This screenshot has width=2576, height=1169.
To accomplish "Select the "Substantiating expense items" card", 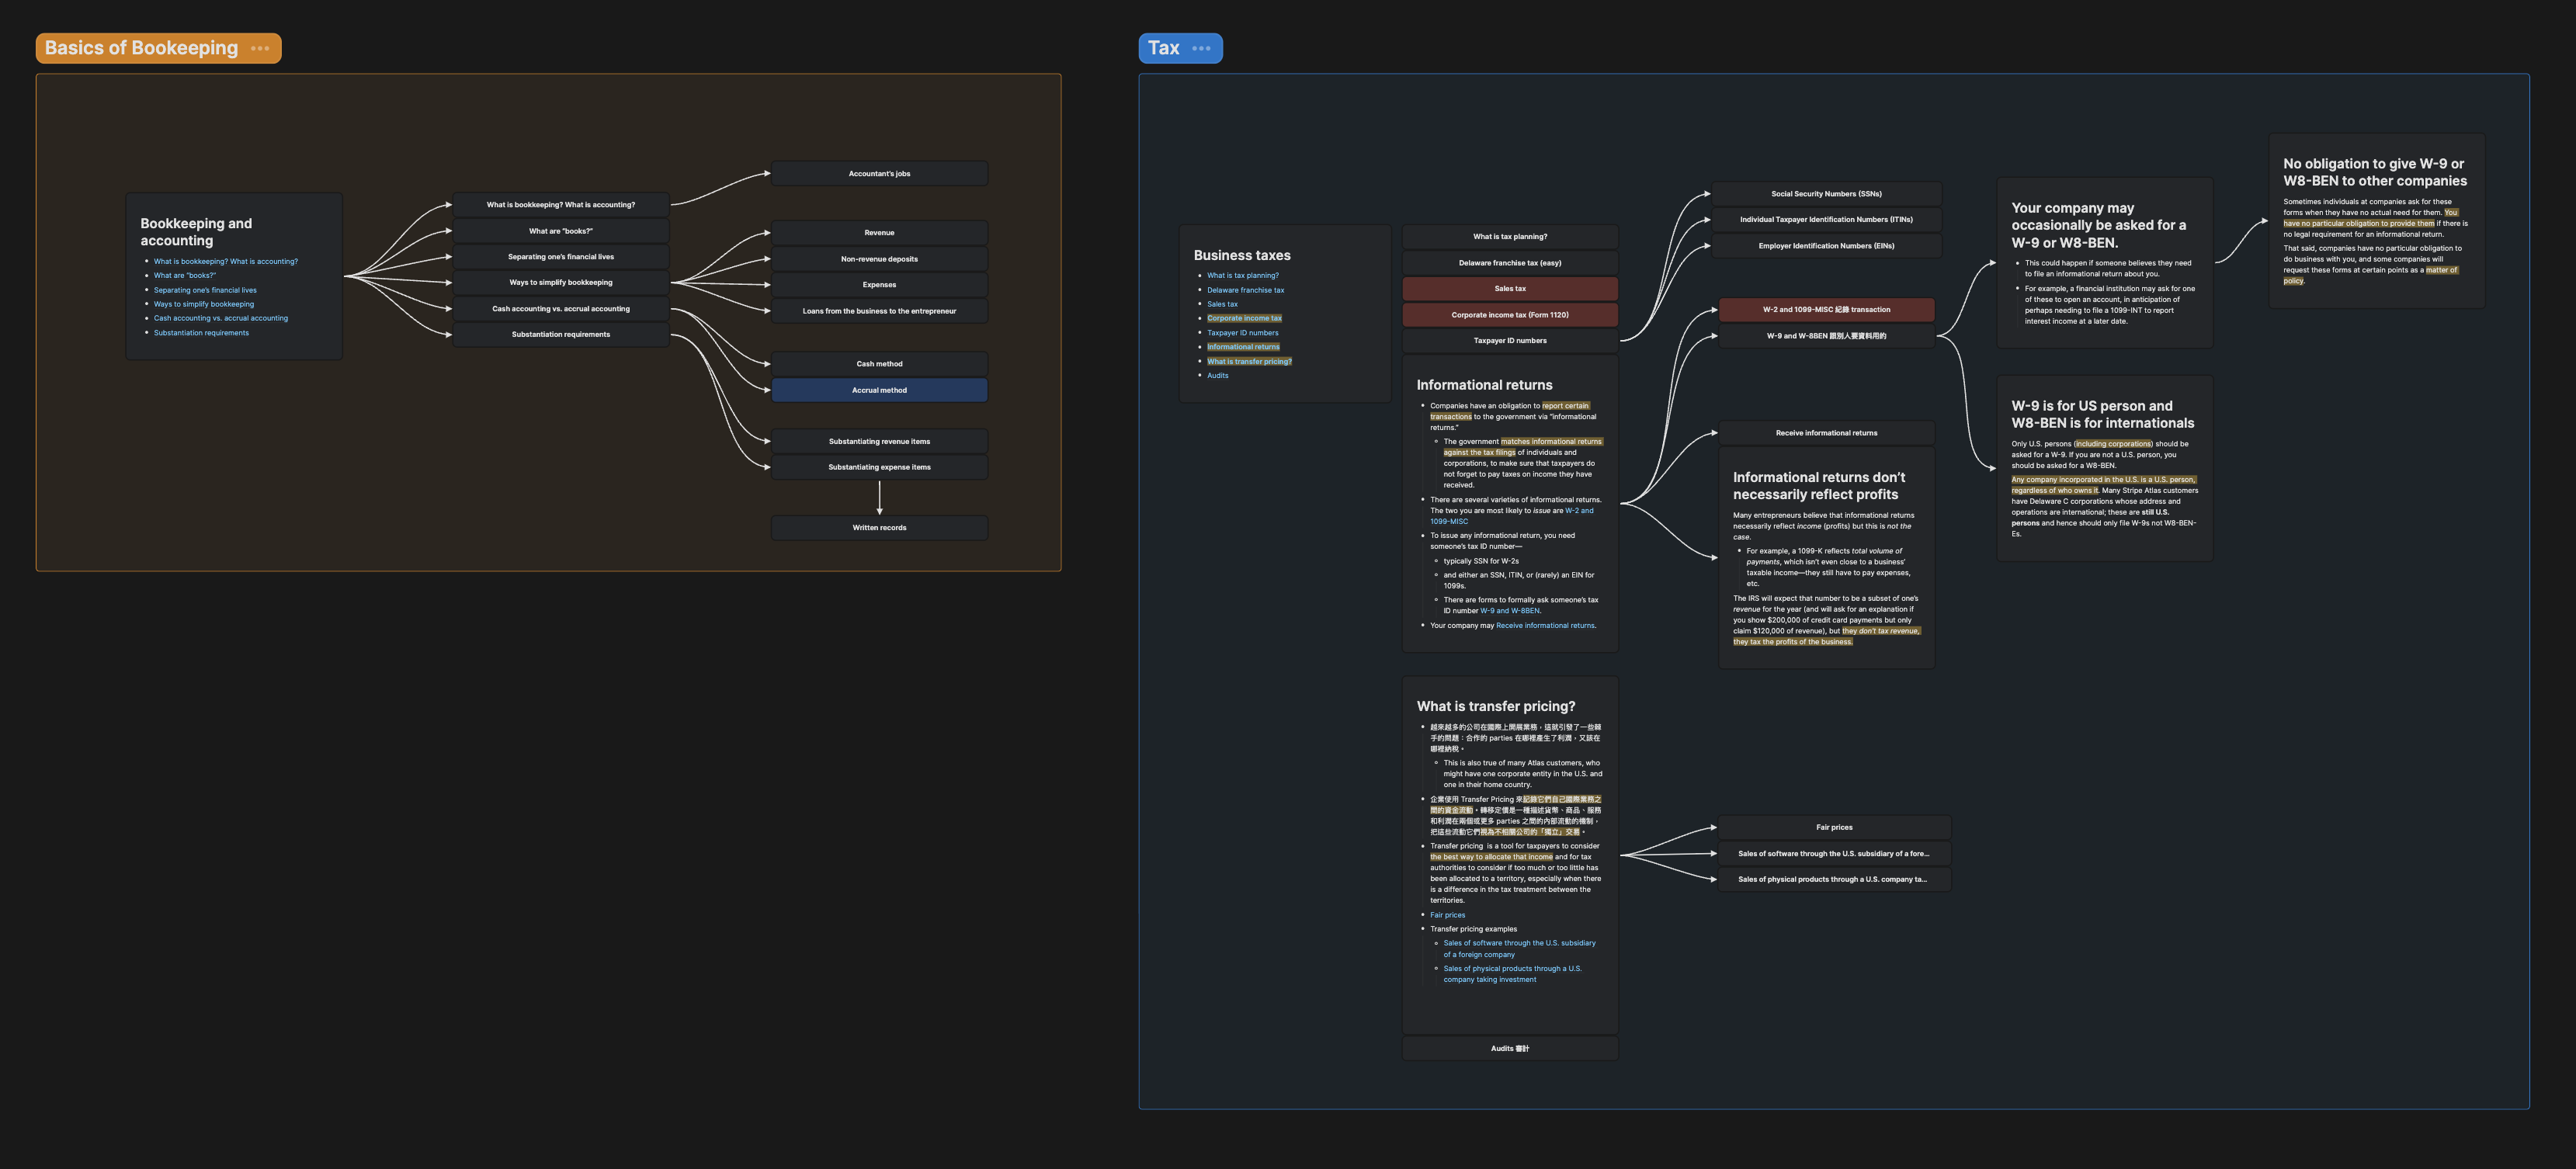I will coord(879,467).
